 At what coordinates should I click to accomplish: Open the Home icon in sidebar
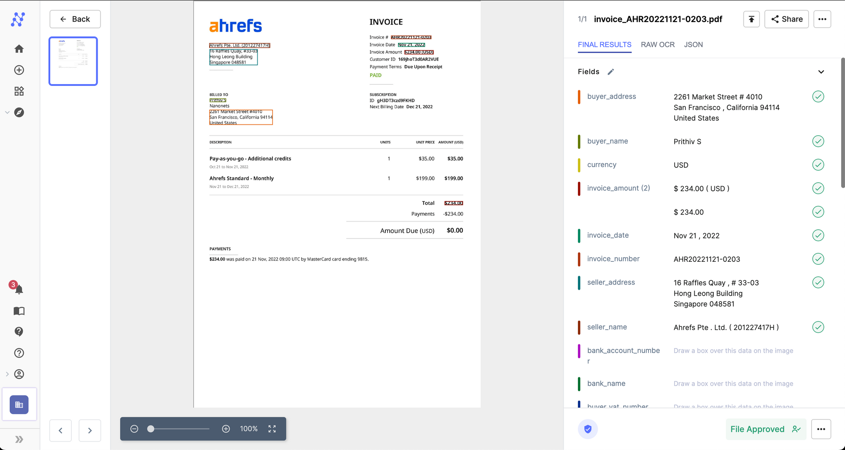(19, 49)
